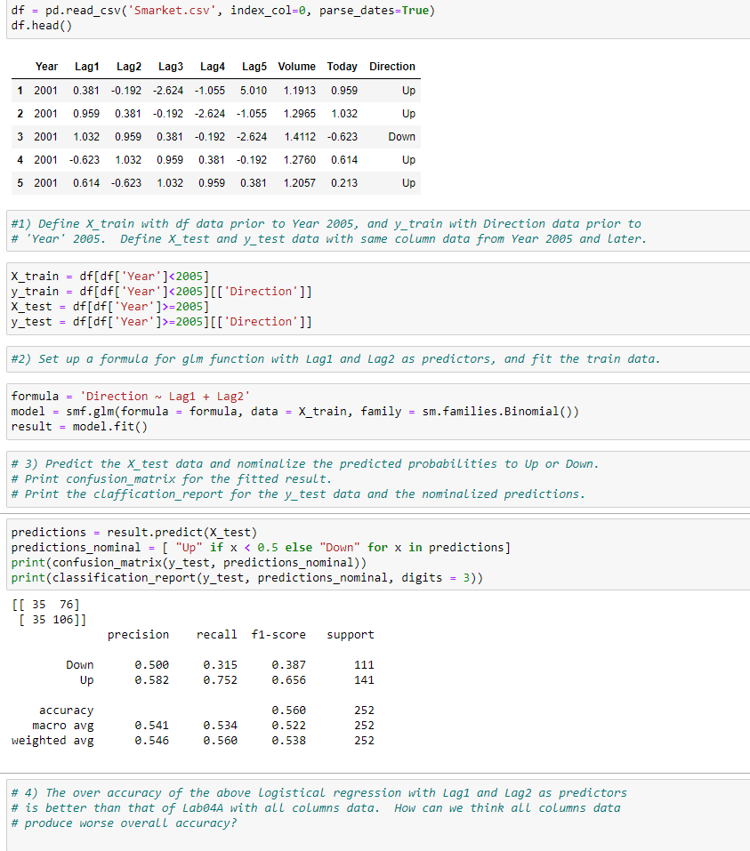Click the Down support value 111
The width and height of the screenshot is (750, 851).
click(x=365, y=665)
